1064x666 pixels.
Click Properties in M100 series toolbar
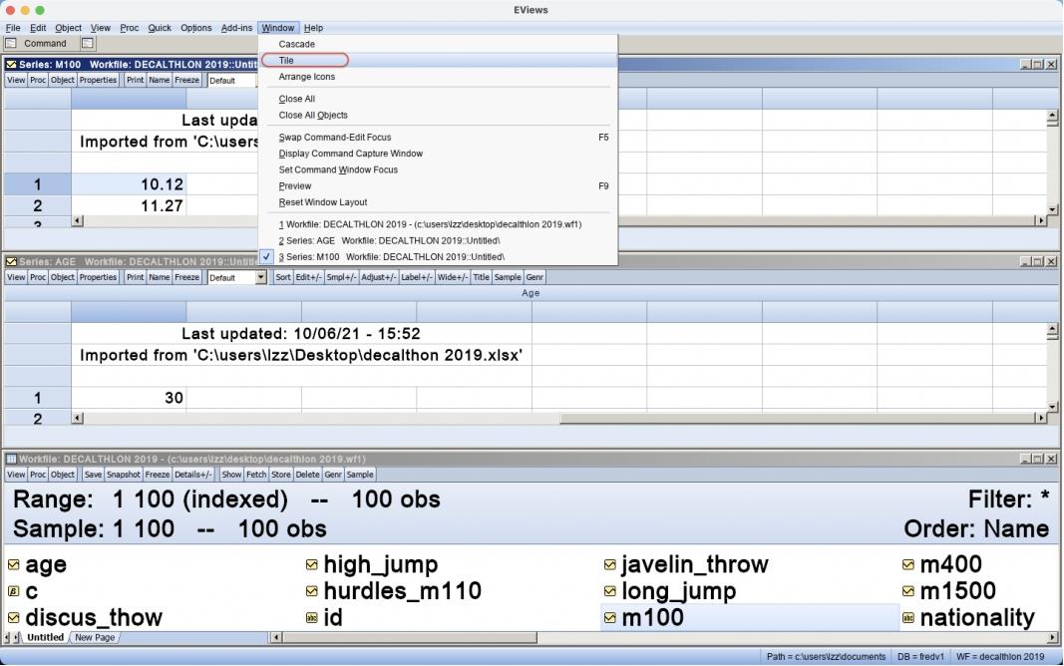(99, 80)
